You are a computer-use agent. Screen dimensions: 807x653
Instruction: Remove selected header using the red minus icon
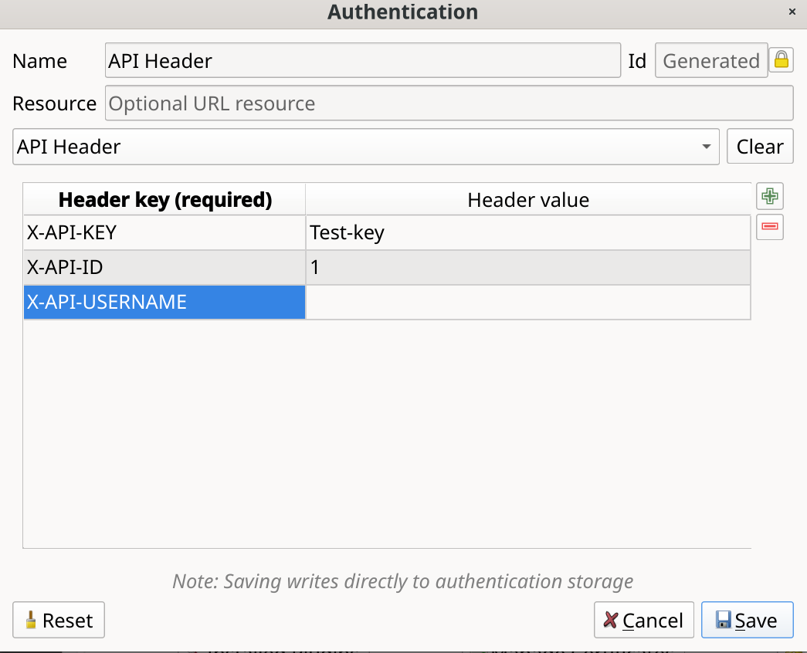769,227
